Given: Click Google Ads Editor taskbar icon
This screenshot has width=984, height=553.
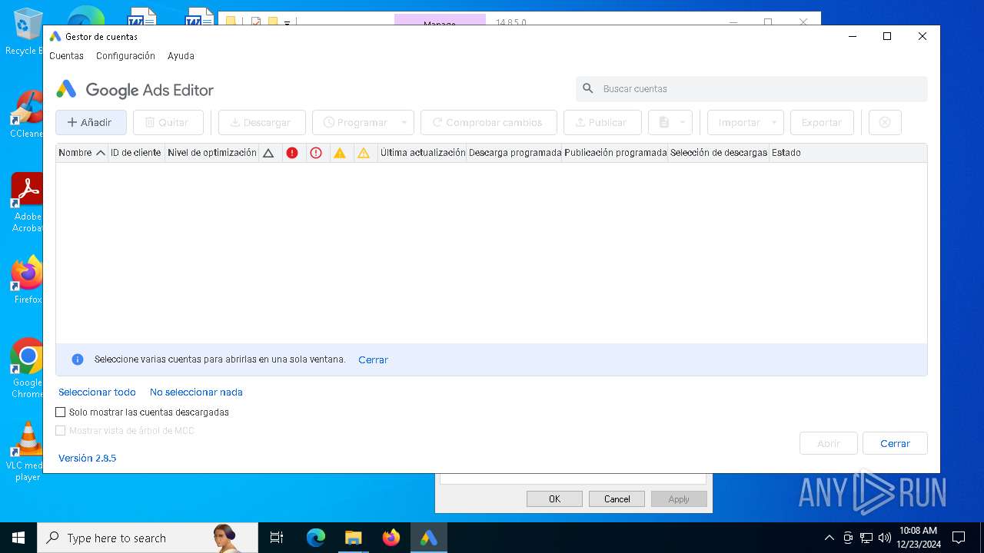Looking at the screenshot, I should point(429,538).
